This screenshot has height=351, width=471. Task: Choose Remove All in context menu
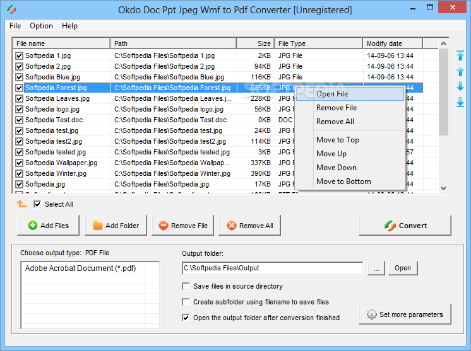350,122
